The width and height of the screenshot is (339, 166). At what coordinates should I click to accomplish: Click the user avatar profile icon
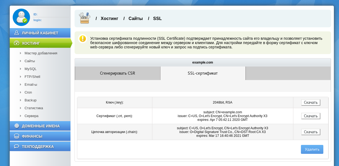(x=21, y=17)
